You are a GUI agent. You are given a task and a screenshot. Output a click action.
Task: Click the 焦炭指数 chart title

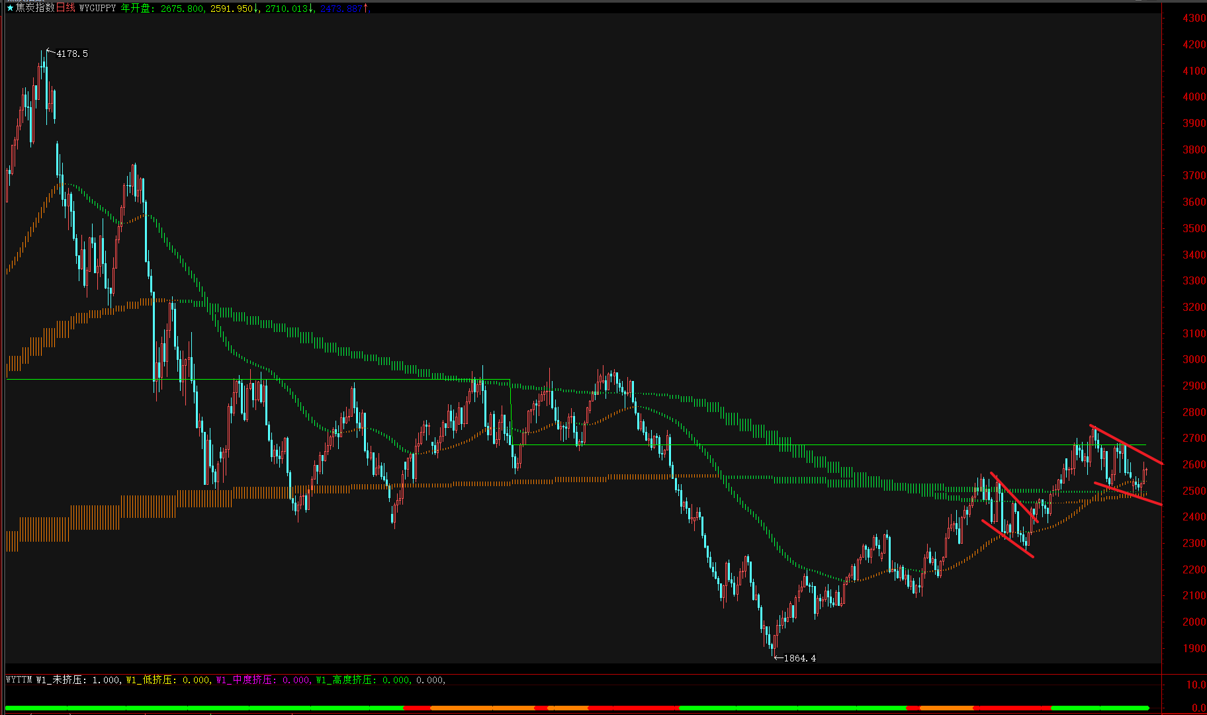pos(35,8)
